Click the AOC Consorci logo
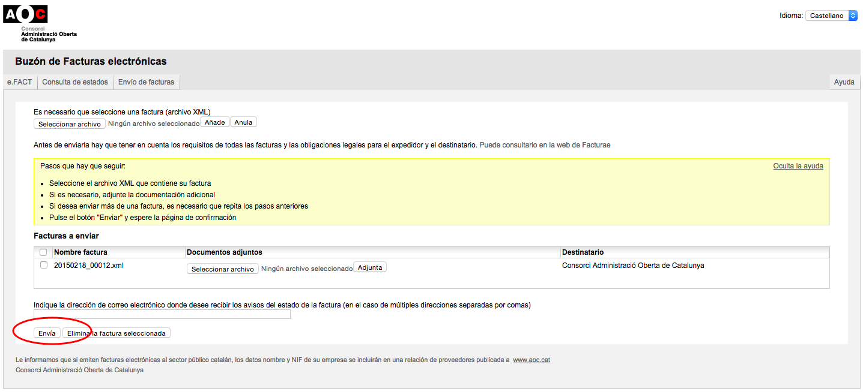The width and height of the screenshot is (863, 392). click(25, 13)
